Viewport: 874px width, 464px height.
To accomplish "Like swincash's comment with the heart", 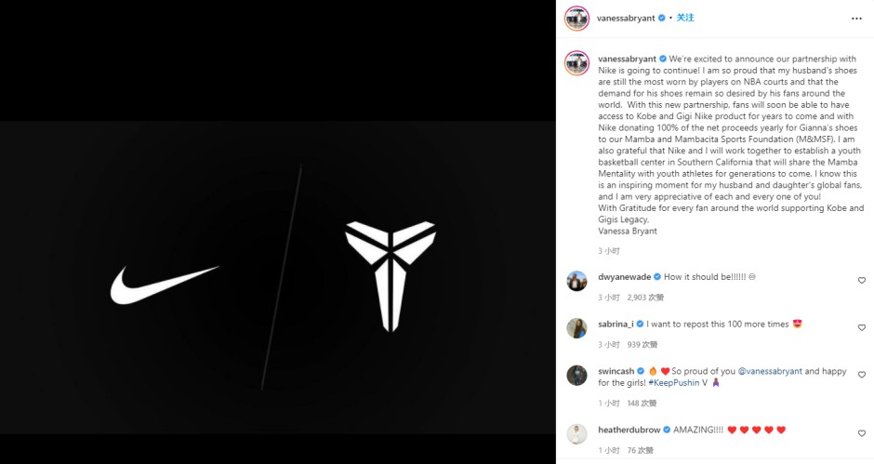I will [x=861, y=376].
